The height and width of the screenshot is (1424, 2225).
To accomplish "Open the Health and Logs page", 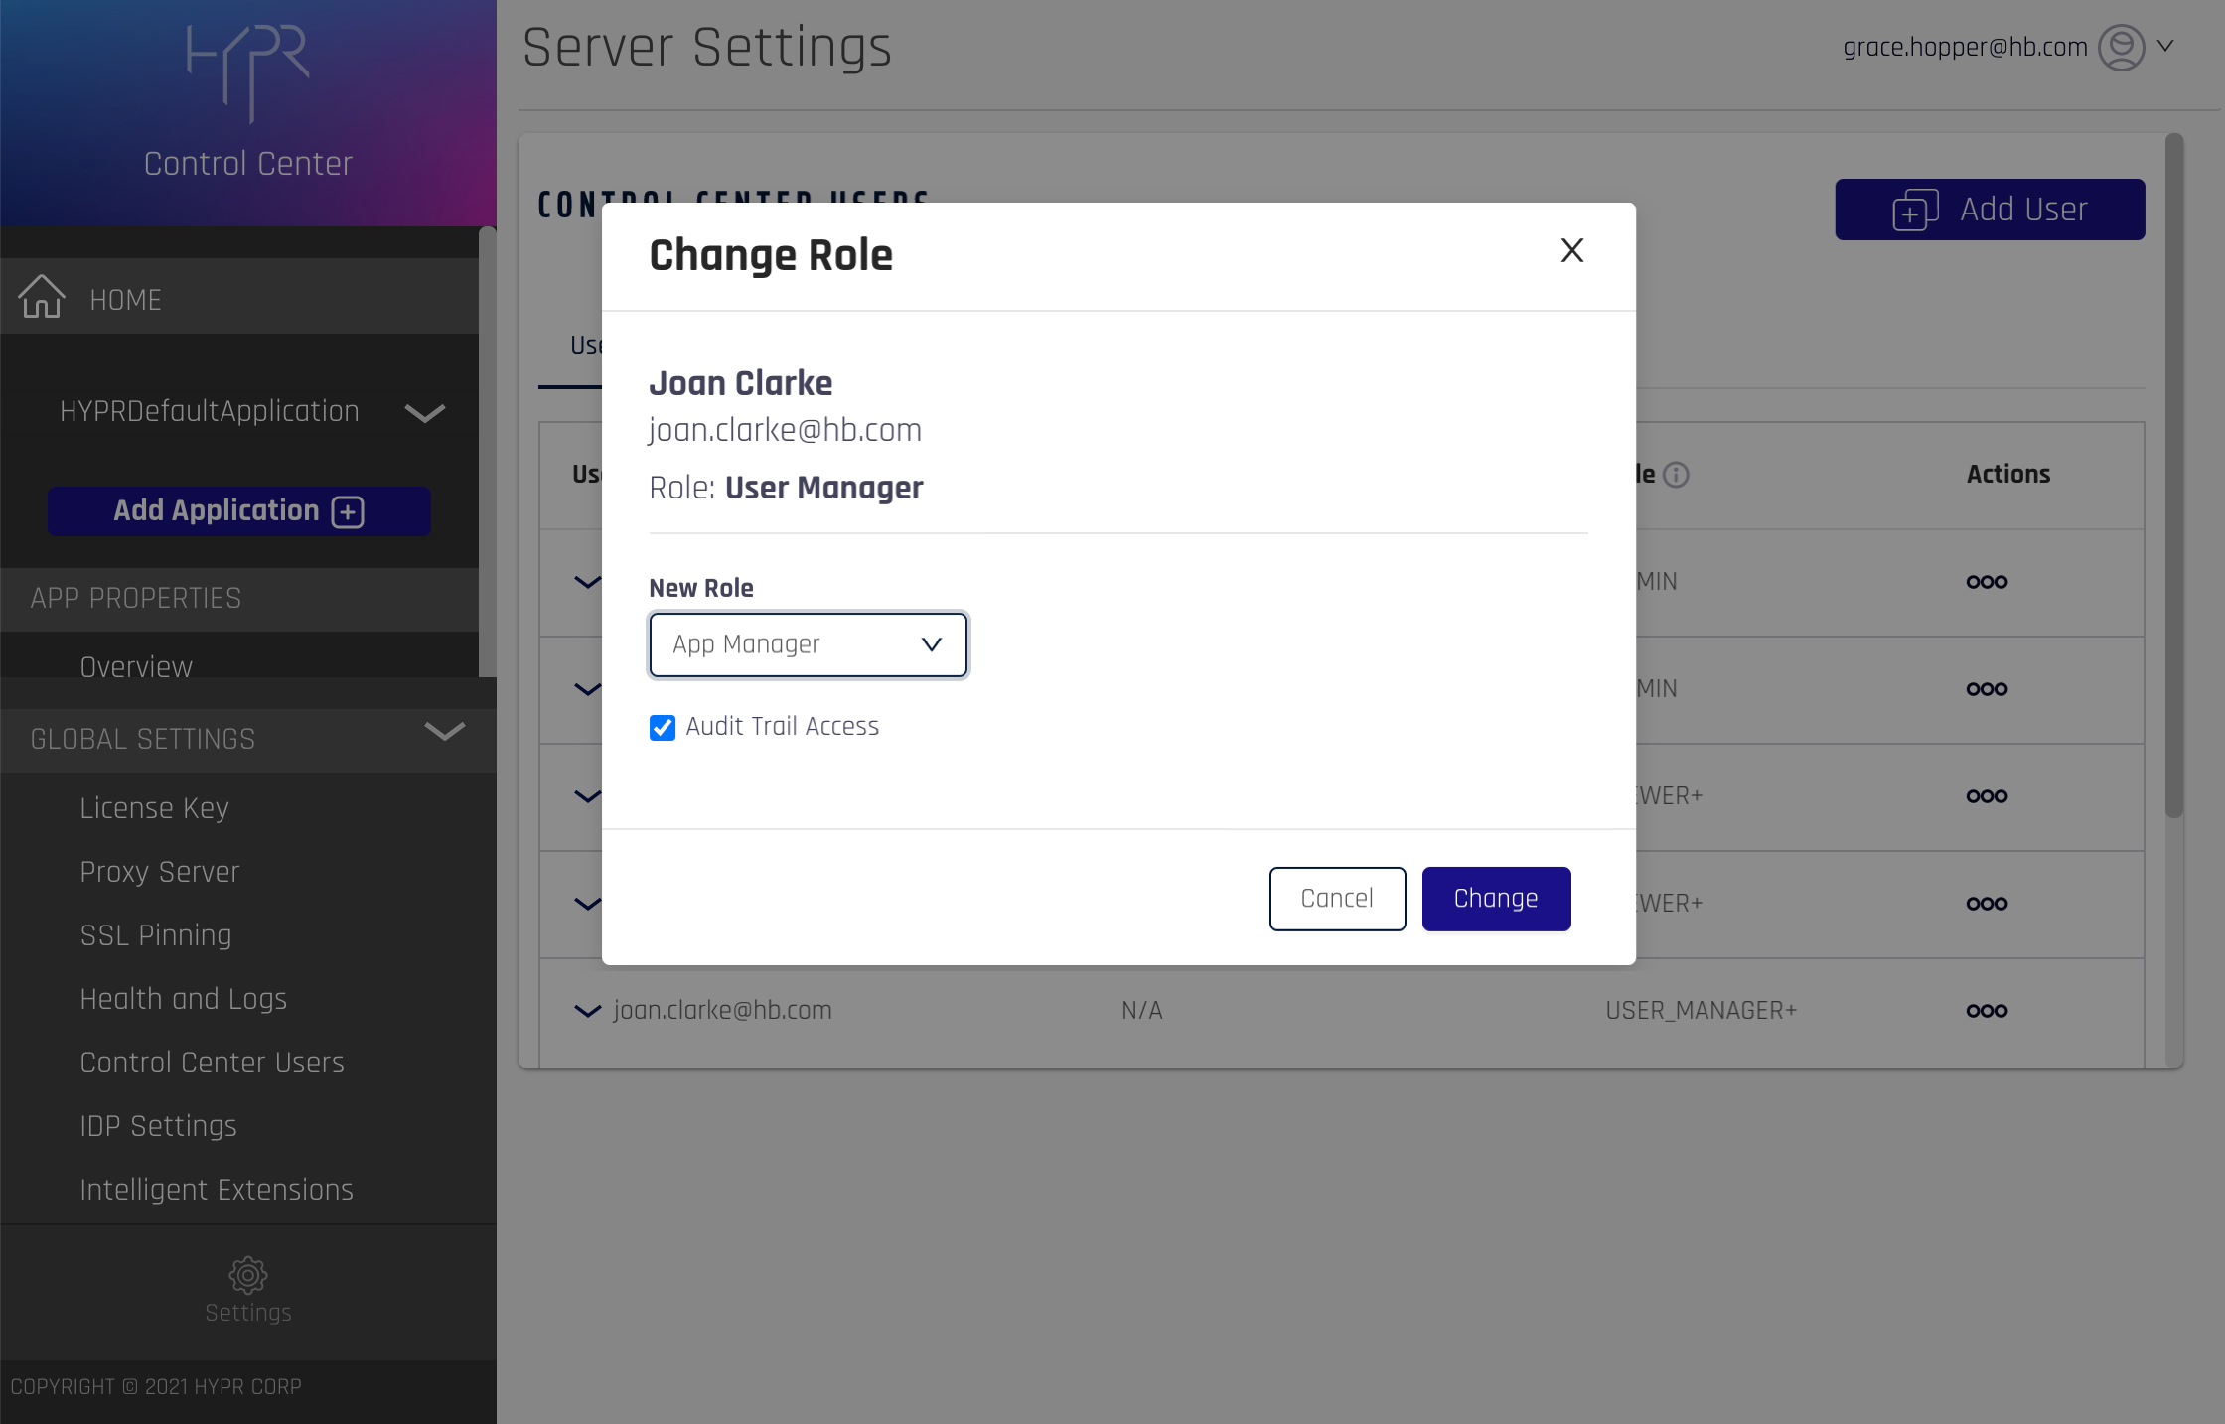I will pyautogui.click(x=183, y=999).
